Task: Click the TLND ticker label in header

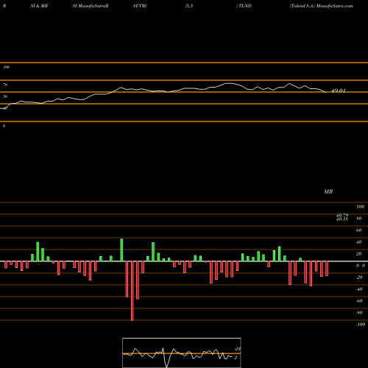Action: [245, 6]
